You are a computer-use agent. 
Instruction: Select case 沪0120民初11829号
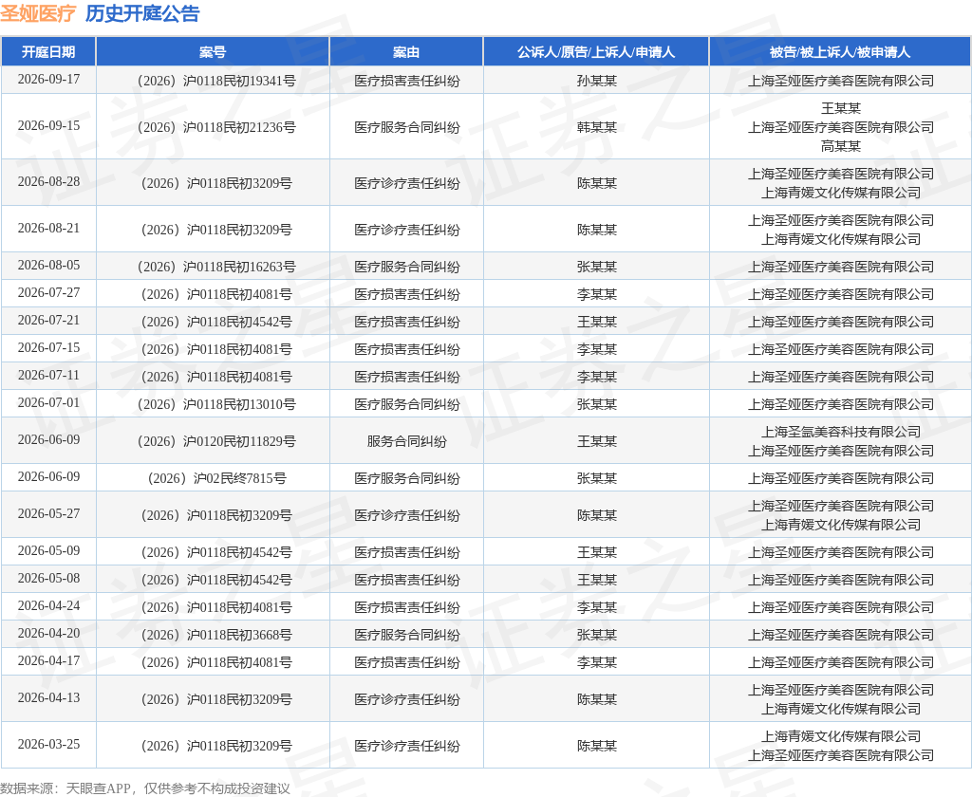point(216,441)
